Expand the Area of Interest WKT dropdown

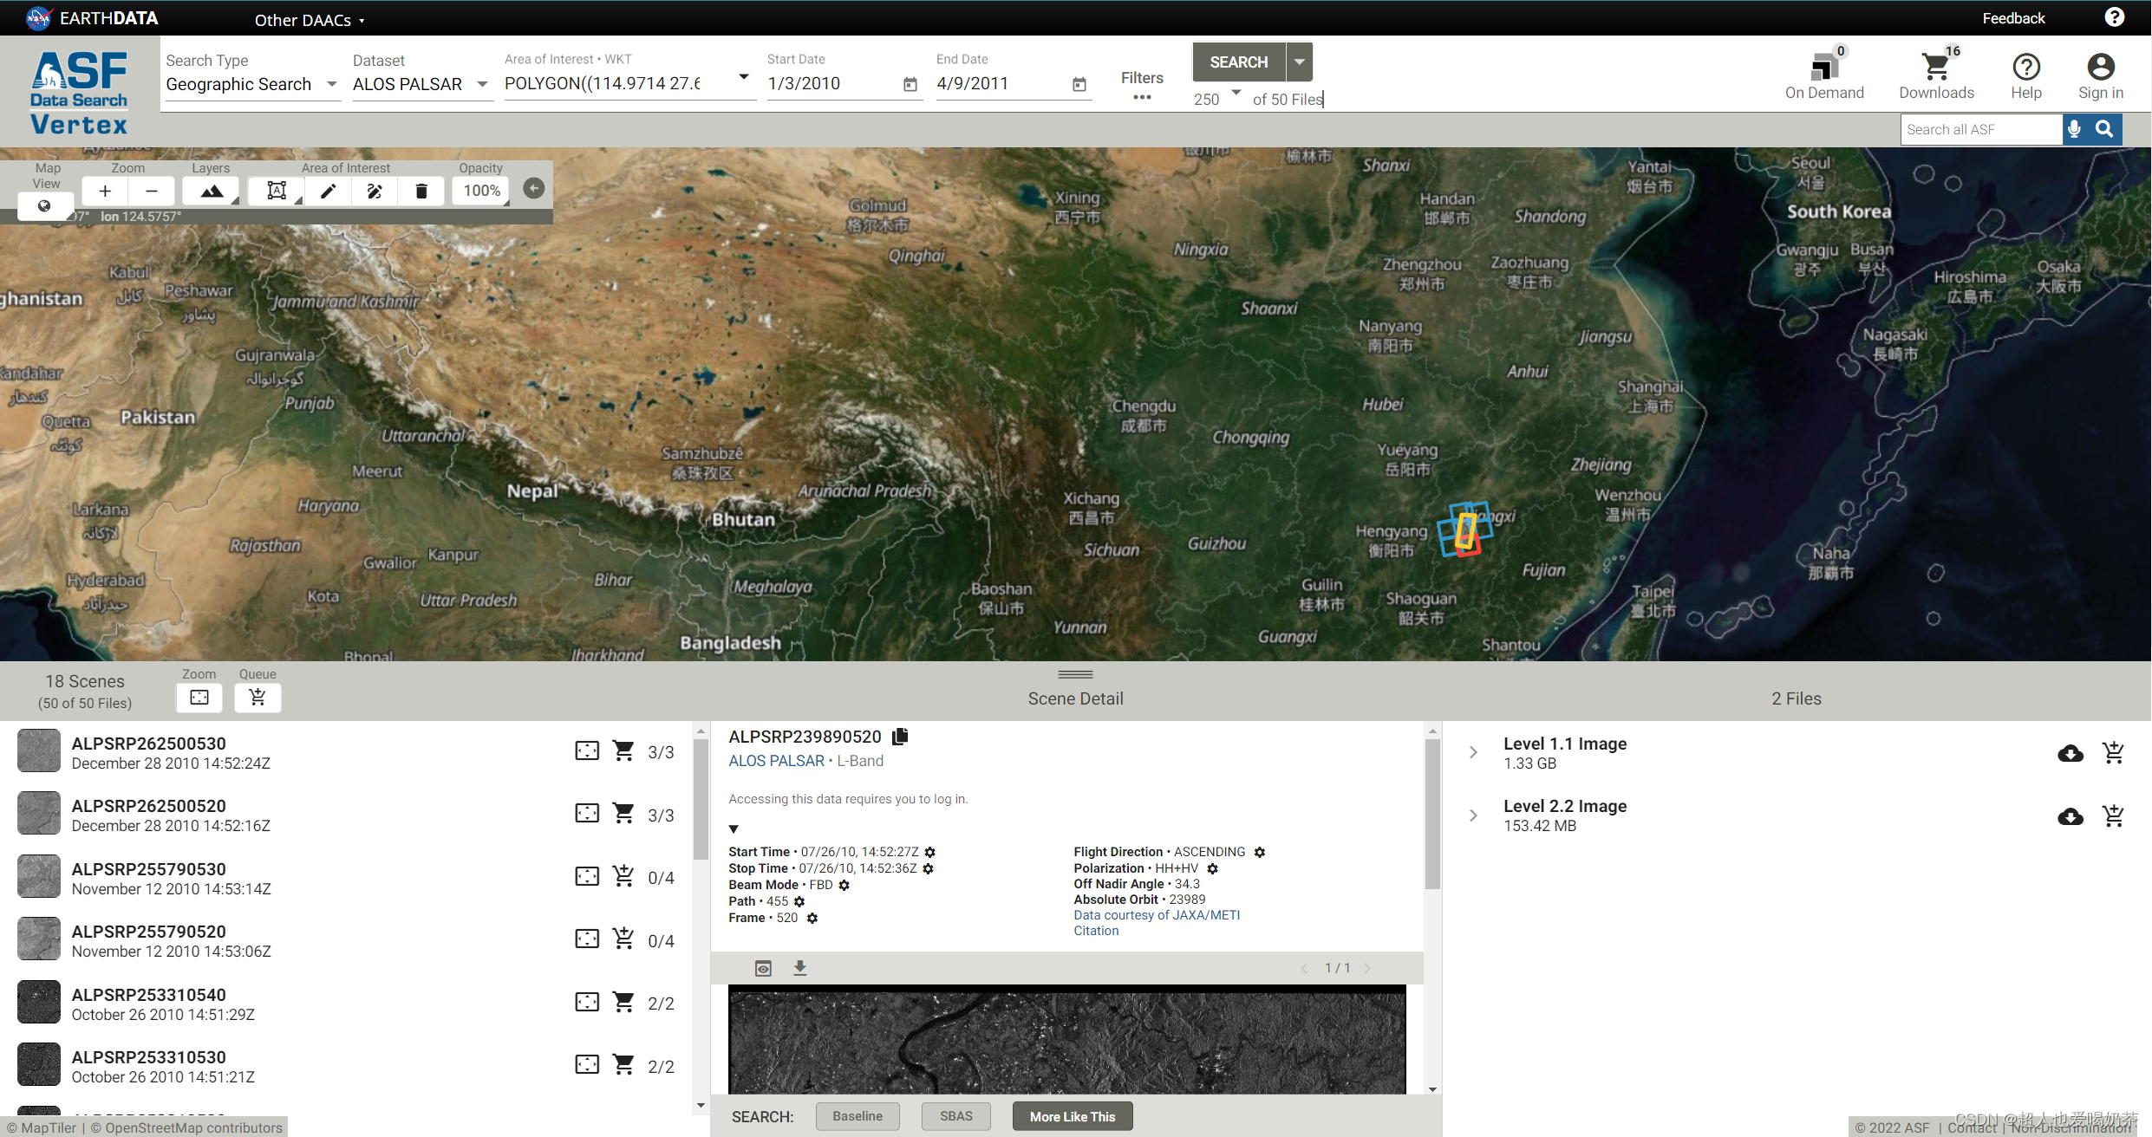[744, 77]
